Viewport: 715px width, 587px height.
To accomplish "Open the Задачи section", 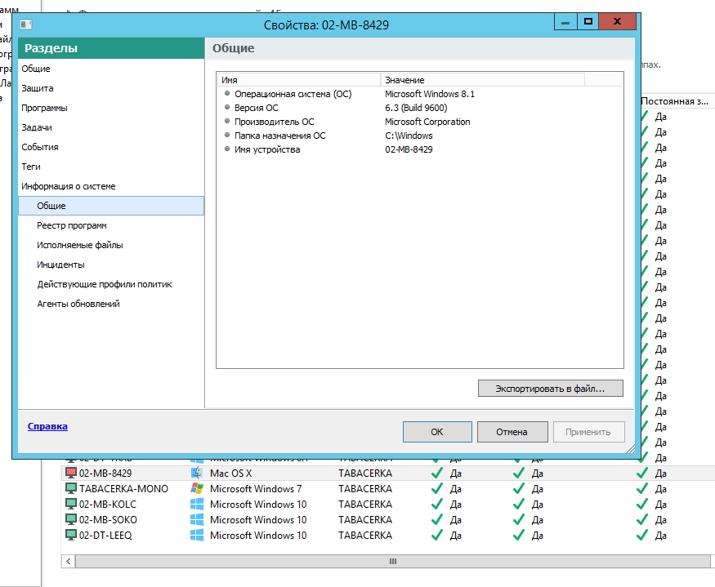I will tap(111, 127).
